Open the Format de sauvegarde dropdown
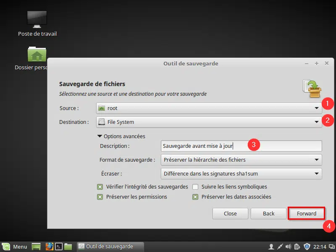The height and width of the screenshot is (252, 336). pos(241,160)
